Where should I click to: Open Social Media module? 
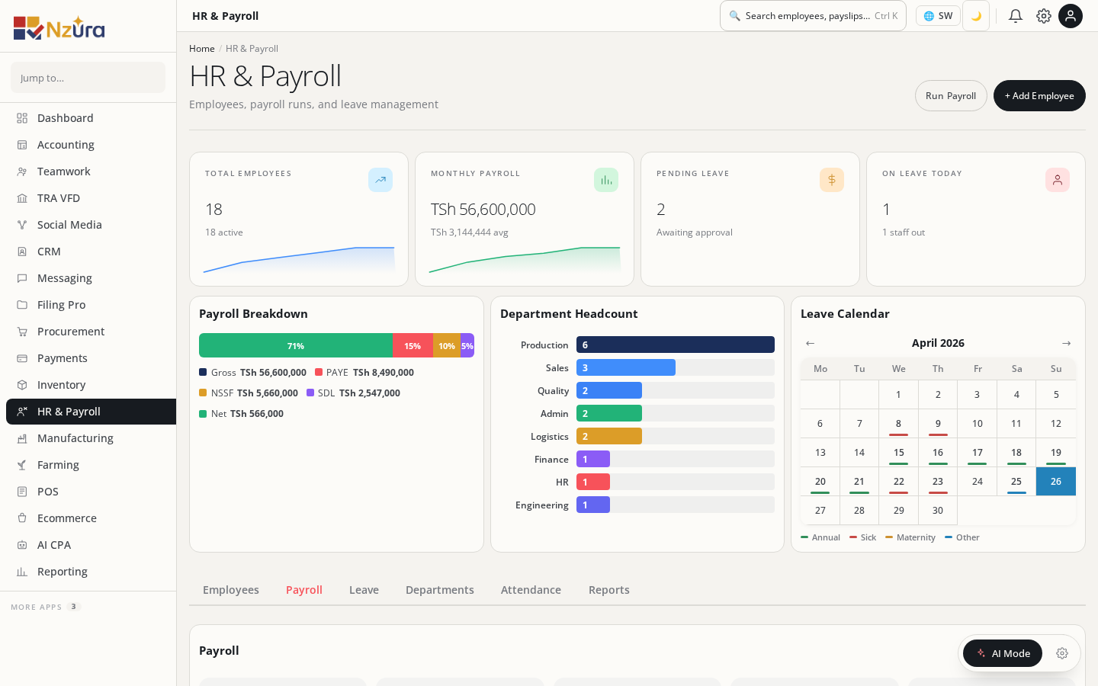pos(91,225)
